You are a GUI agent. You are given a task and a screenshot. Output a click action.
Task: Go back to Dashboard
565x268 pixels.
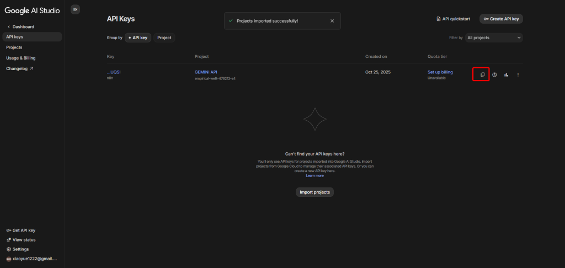[23, 26]
